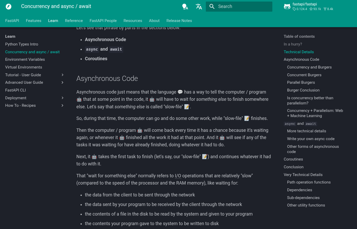Select the FastAPI People tab
The width and height of the screenshot is (357, 229).
coord(103,21)
